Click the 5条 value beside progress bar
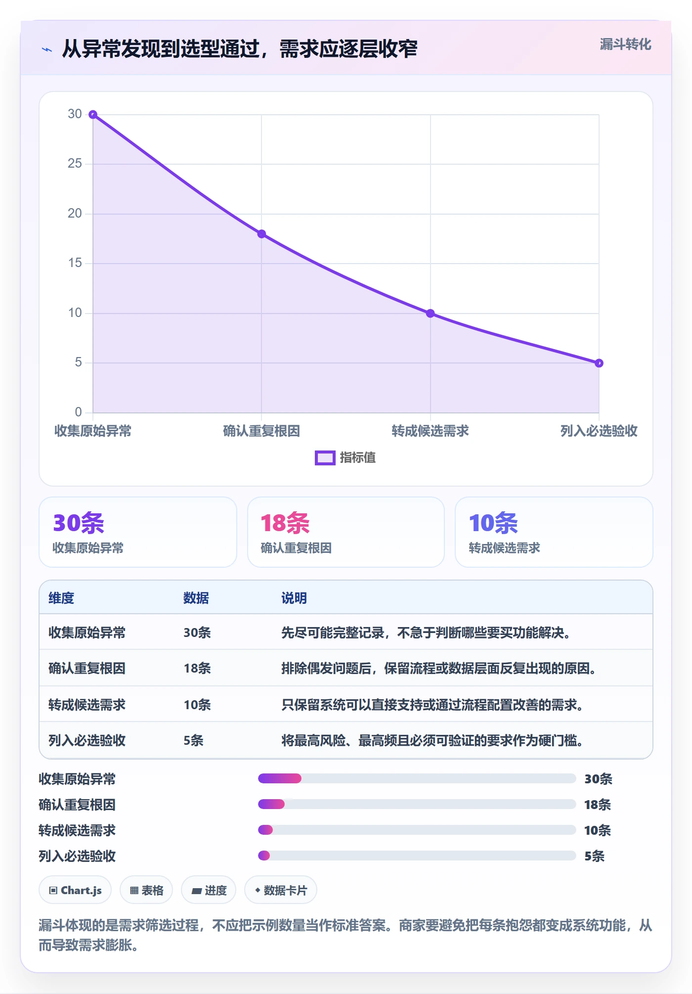Screen dimensions: 692x994 point(595,856)
